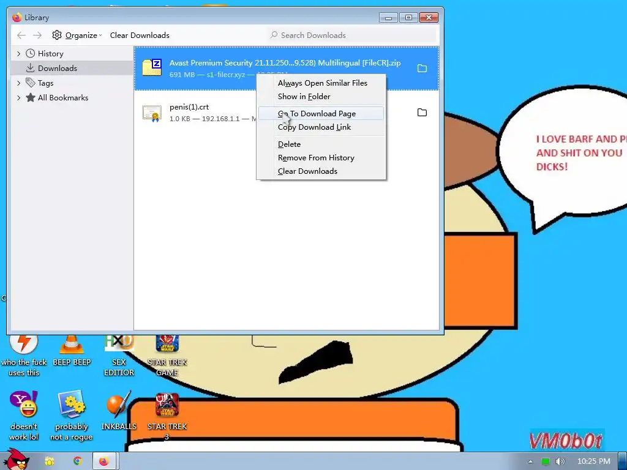Click the penis(1).crt certificate icon
This screenshot has height=470, width=627.
(x=152, y=113)
